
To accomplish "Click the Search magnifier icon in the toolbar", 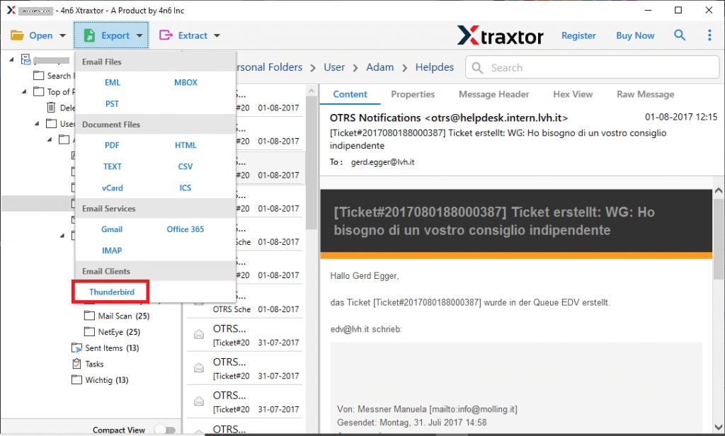I will [680, 35].
